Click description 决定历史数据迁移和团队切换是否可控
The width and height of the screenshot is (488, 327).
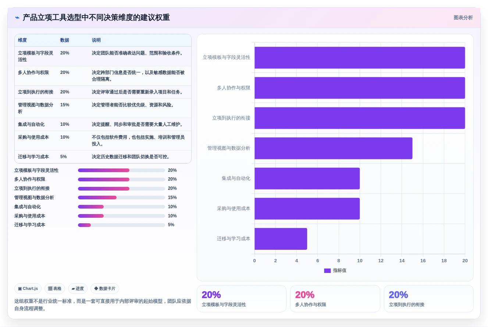pos(131,157)
